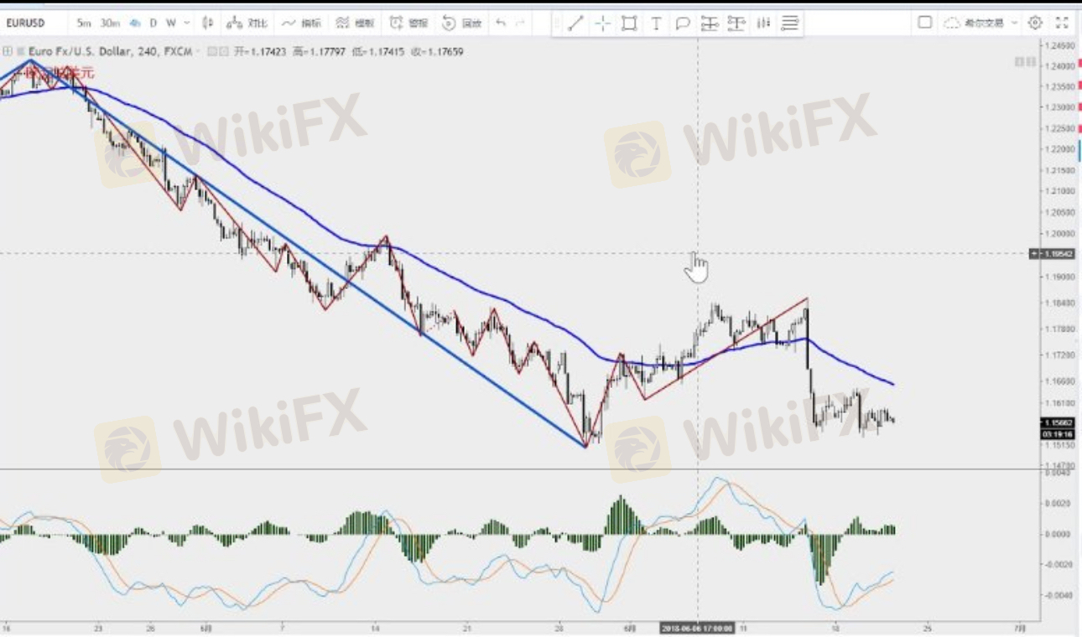Switch to the daily D timeframe
This screenshot has height=637, width=1082.
pyautogui.click(x=153, y=23)
